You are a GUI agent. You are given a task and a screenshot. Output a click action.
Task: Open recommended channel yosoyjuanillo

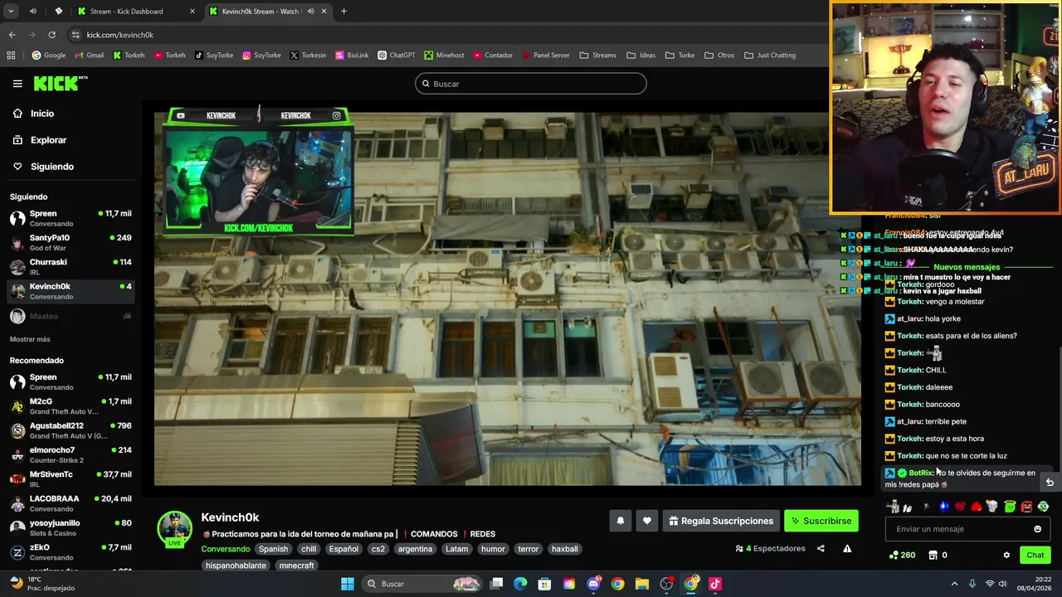[71, 527]
